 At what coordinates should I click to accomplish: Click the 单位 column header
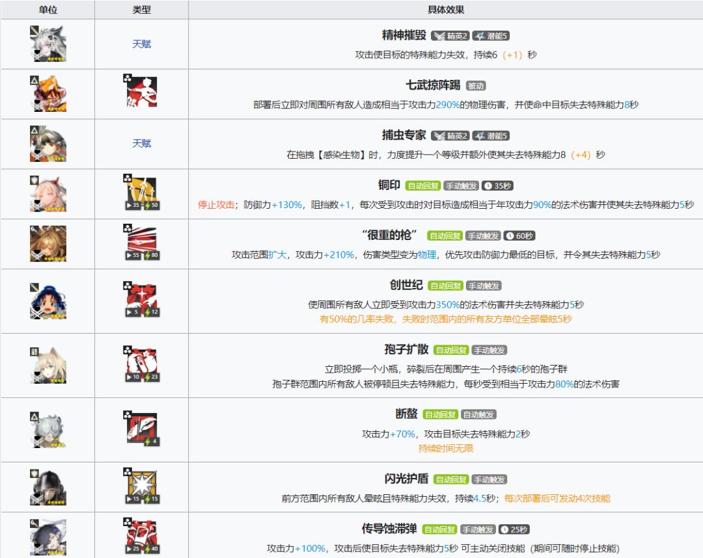coord(48,9)
